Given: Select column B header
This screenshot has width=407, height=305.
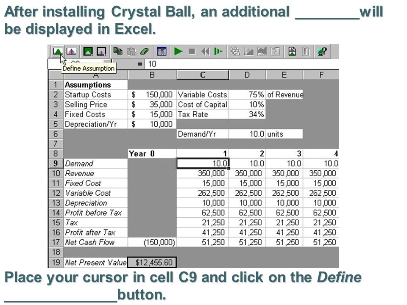Looking at the screenshot, I should pyautogui.click(x=152, y=75).
